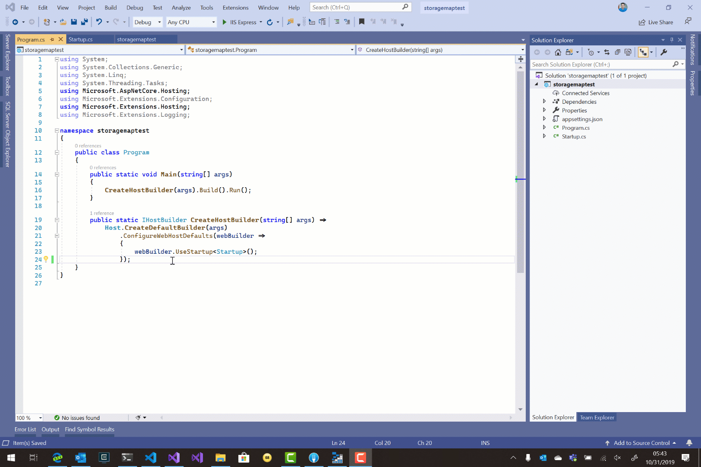701x467 pixels.
Task: Expand the Dependencies node
Action: point(544,101)
